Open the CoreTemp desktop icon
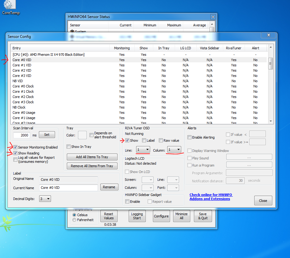 10,7
